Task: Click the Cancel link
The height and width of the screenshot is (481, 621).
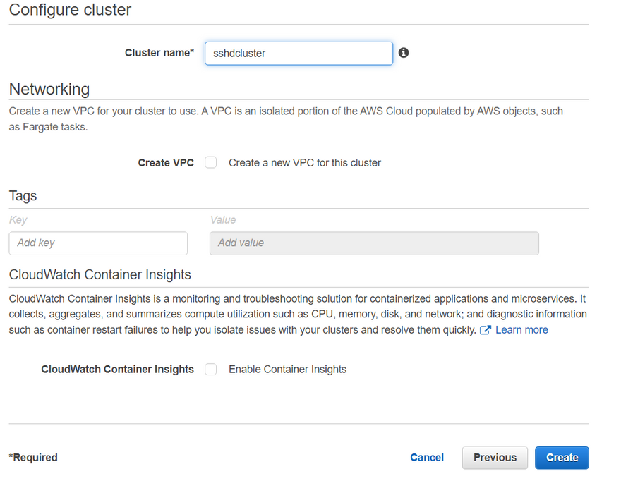Action: [427, 458]
